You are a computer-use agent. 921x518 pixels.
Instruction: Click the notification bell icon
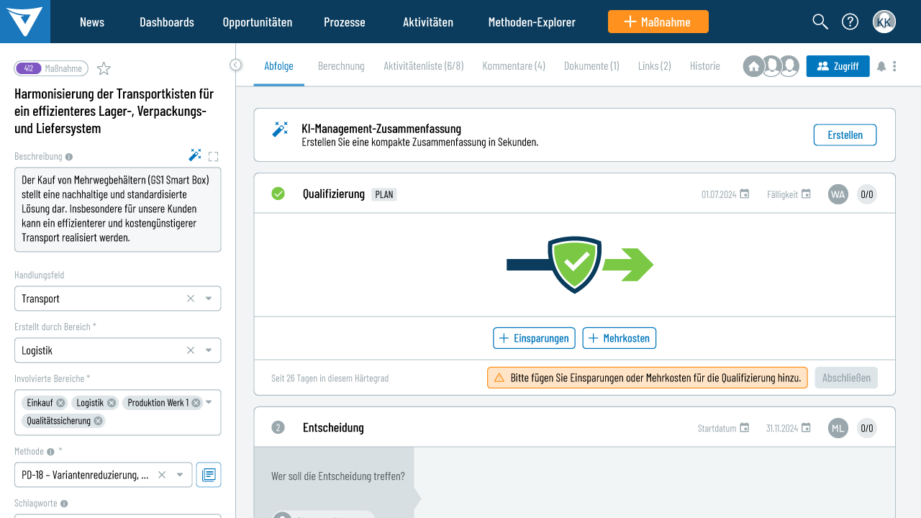tap(881, 66)
